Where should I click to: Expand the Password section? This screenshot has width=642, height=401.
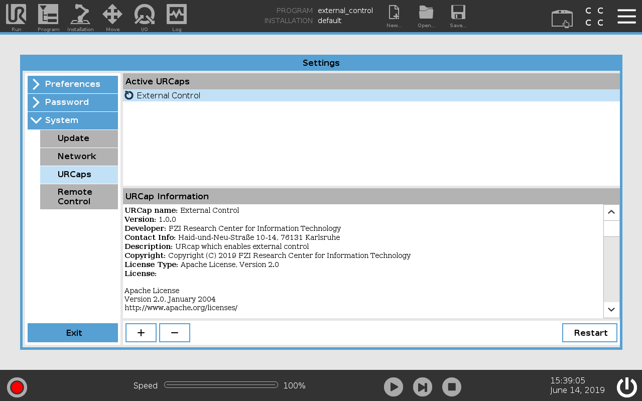73,102
